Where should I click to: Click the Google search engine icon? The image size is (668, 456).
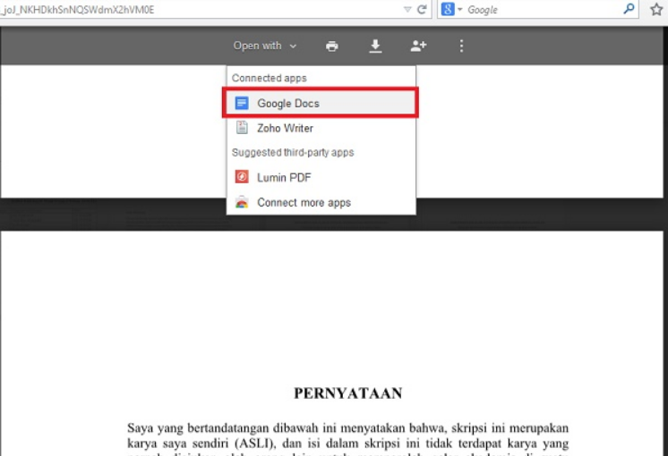(x=448, y=9)
